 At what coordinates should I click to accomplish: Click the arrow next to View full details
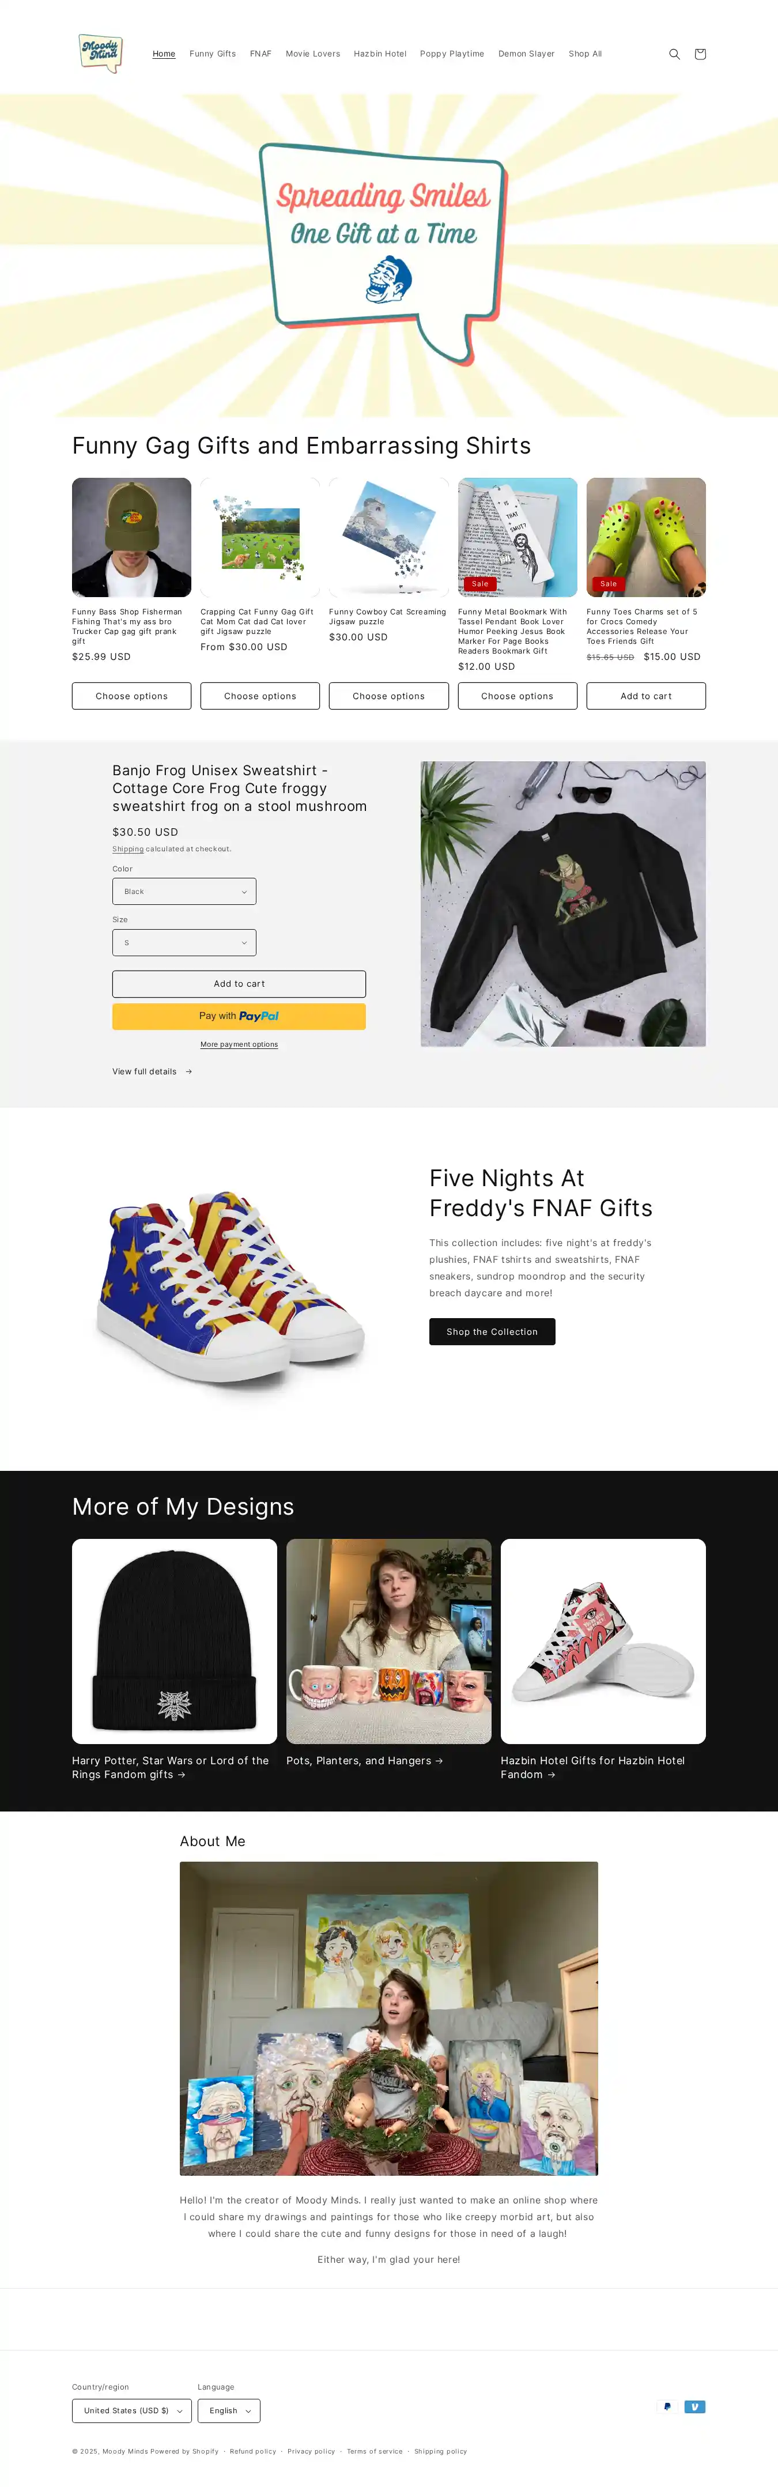[x=188, y=1071]
